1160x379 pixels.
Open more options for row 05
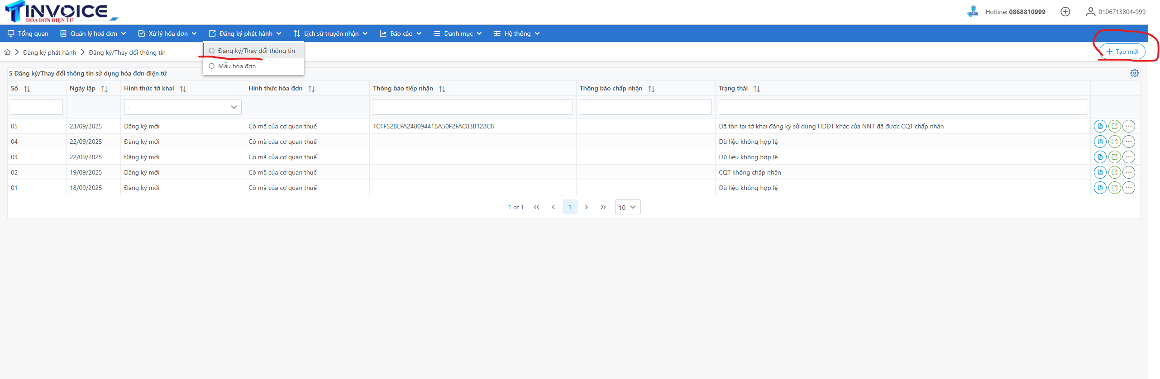coord(1129,126)
